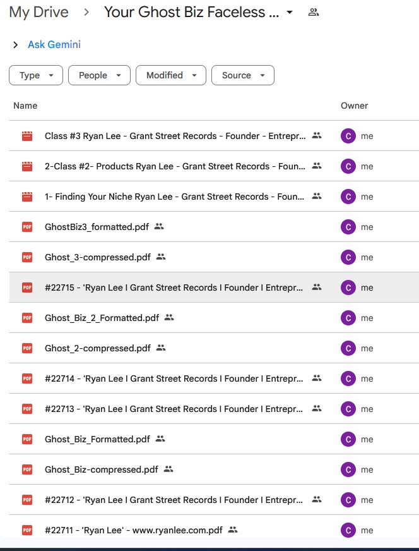Click PDF icon of #22711 Ryan Lee file
Viewport: 419px width, 551px height.
(x=27, y=530)
